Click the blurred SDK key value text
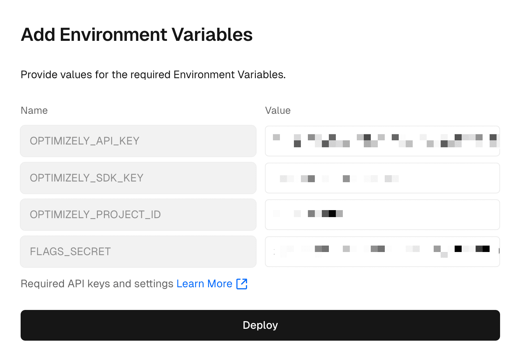This screenshot has width=520, height=363. (x=339, y=179)
